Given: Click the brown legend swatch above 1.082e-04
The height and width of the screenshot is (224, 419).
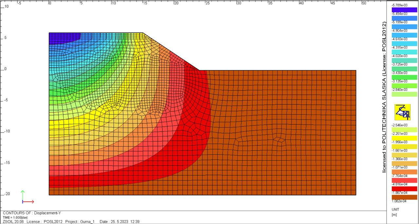Looking at the screenshot, I should click(404, 197).
